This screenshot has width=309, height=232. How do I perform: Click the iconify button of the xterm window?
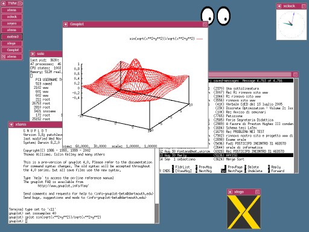coord(11,124)
